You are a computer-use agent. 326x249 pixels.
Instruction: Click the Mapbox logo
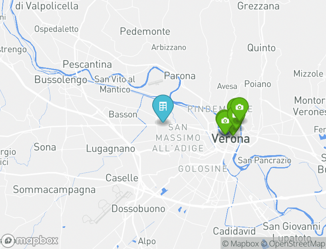(30, 241)
